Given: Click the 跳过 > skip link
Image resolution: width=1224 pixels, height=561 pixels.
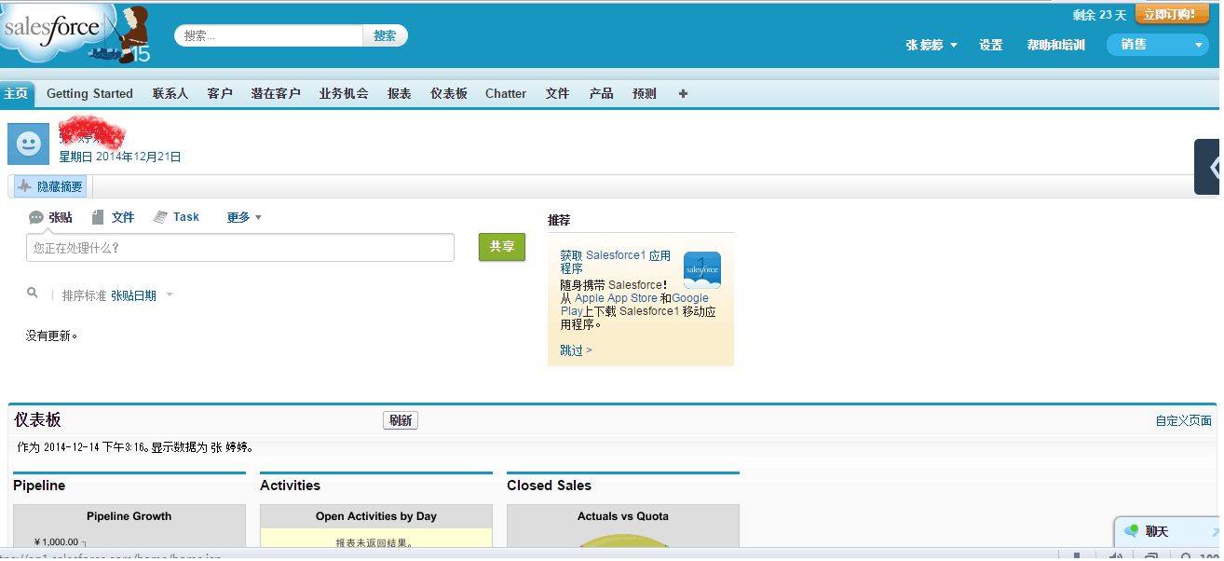Looking at the screenshot, I should tap(576, 350).
